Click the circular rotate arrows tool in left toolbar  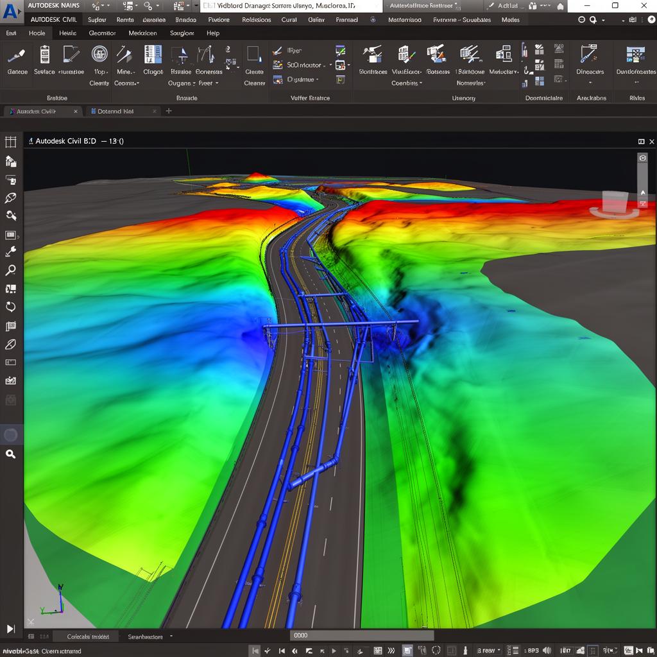[10, 307]
